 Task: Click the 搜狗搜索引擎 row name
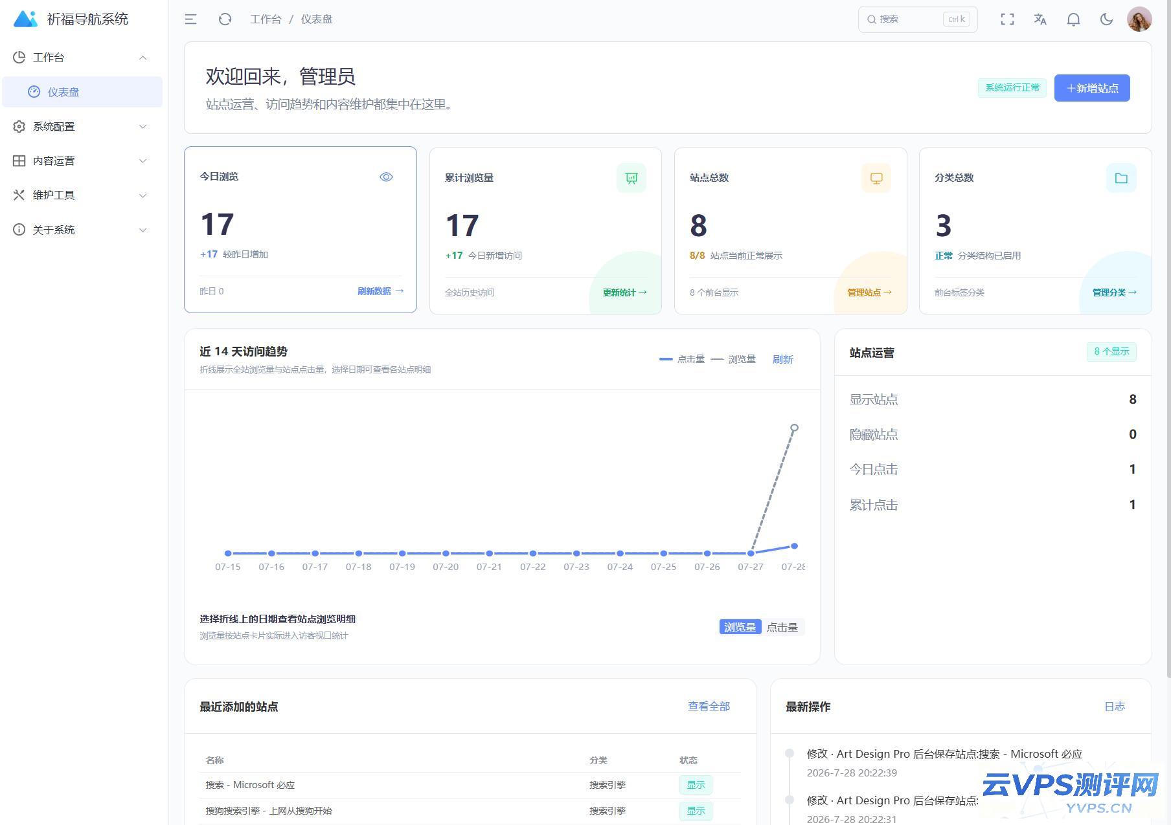coord(269,811)
